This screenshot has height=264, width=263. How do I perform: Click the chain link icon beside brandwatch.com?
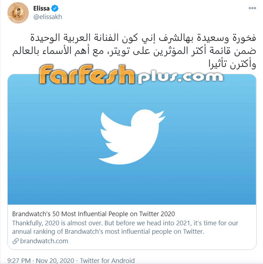15,241
